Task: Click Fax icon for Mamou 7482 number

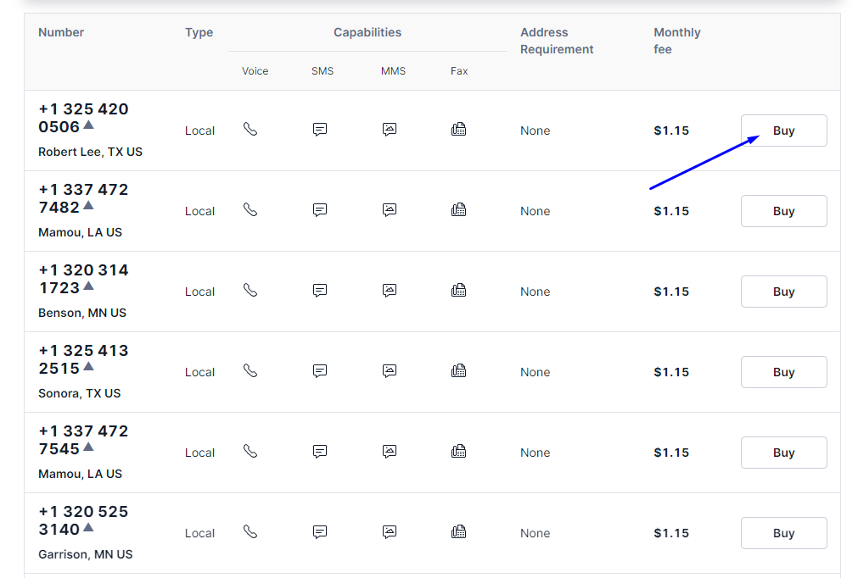Action: [x=459, y=210]
